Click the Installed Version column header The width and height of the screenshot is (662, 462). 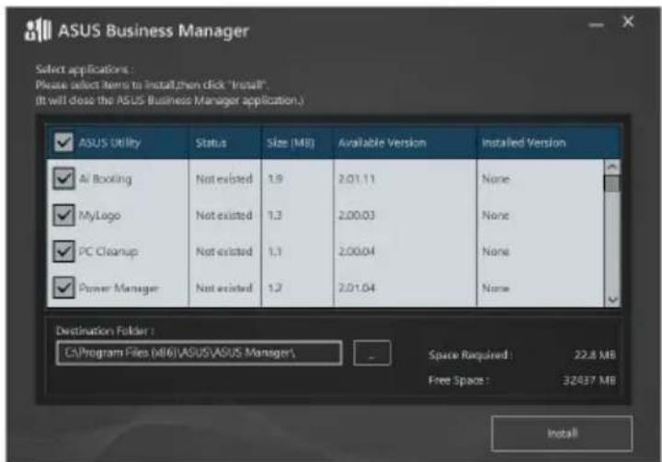523,142
